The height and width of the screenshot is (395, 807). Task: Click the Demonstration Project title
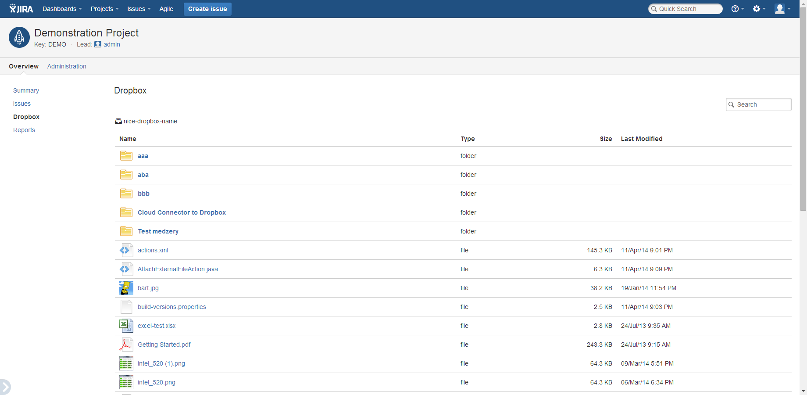click(86, 33)
